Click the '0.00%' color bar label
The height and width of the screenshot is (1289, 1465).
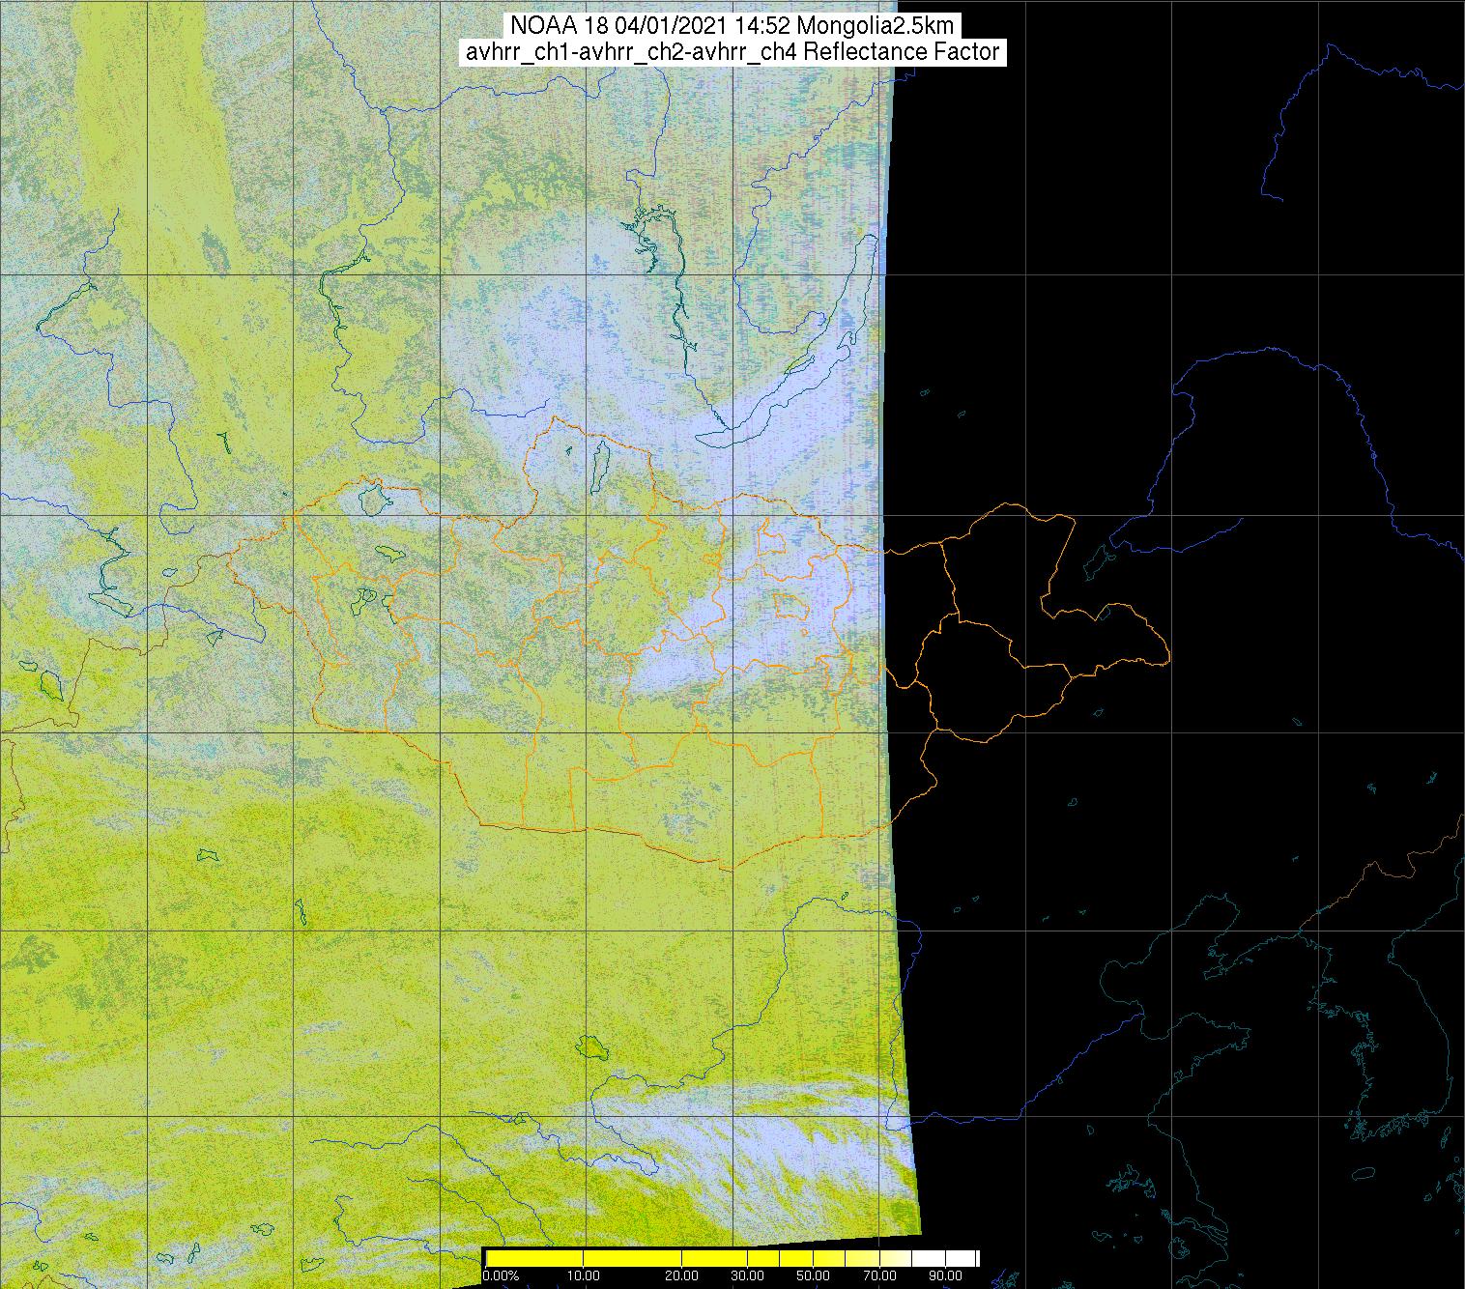pyautogui.click(x=501, y=1276)
